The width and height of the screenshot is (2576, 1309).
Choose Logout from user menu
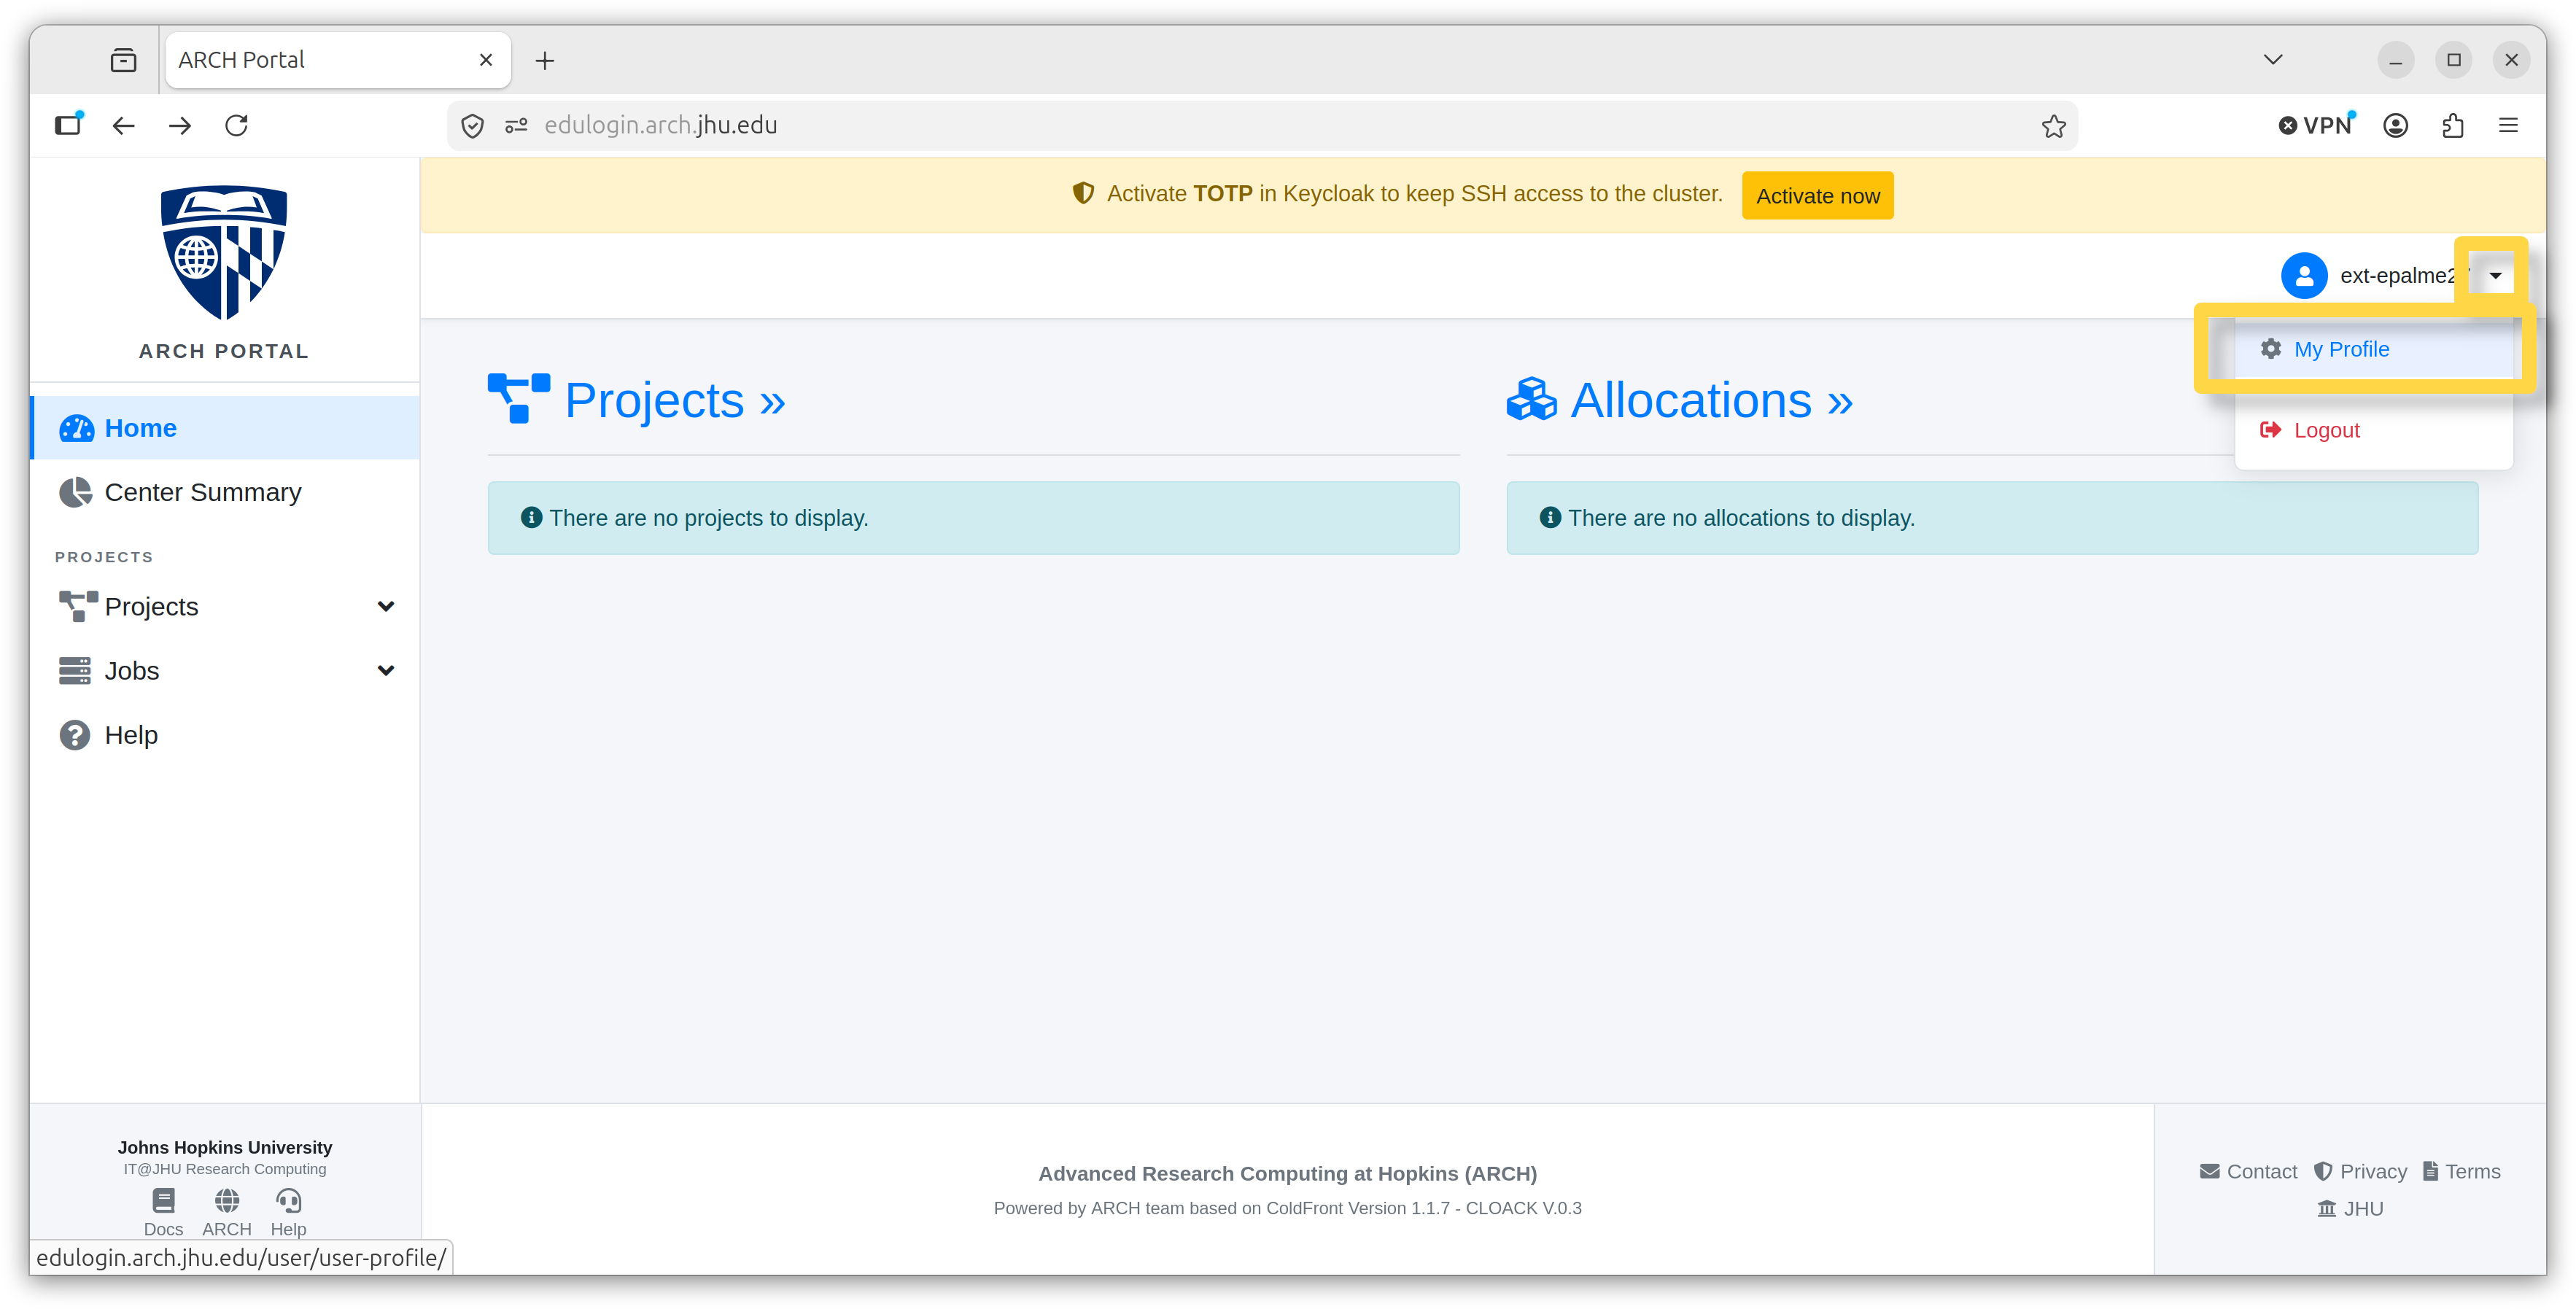[x=2373, y=430]
